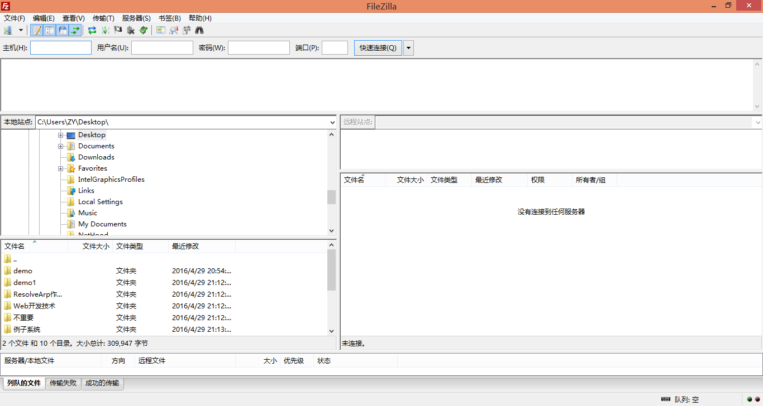
Task: Switch to the 列队的文件 tab
Action: coord(24,383)
